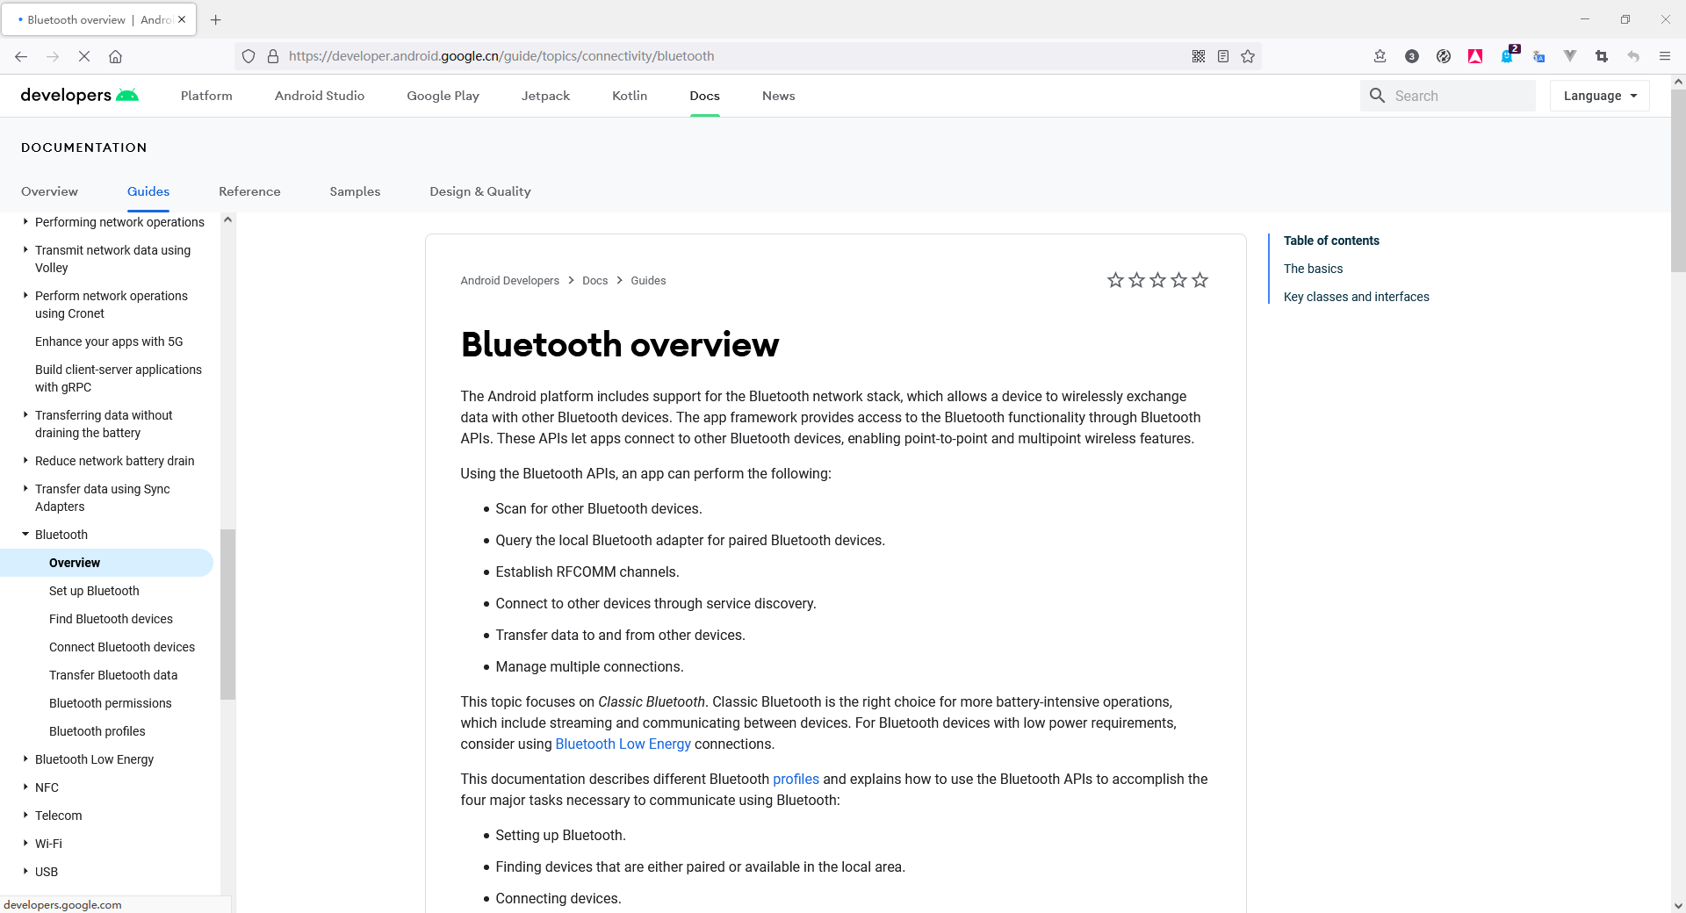This screenshot has height=913, width=1686.
Task: Close the Bluetooth overview browser tab
Action: point(182,19)
